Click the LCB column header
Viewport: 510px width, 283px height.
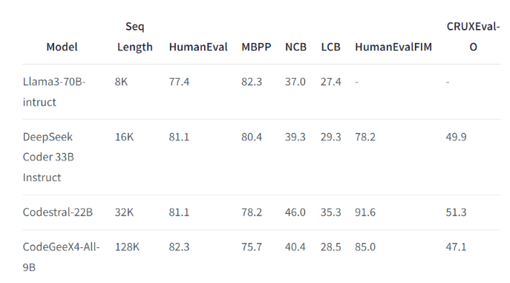pos(330,47)
